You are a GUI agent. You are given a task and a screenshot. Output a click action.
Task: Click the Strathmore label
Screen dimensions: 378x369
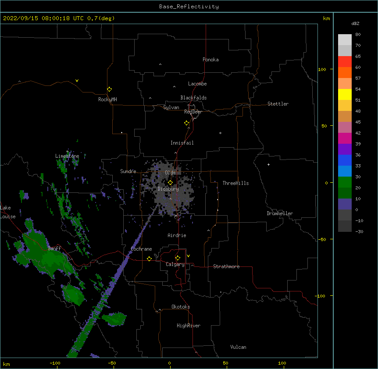coord(226,266)
